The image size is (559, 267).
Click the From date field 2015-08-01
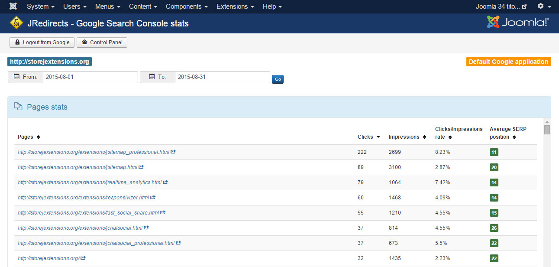coord(90,77)
